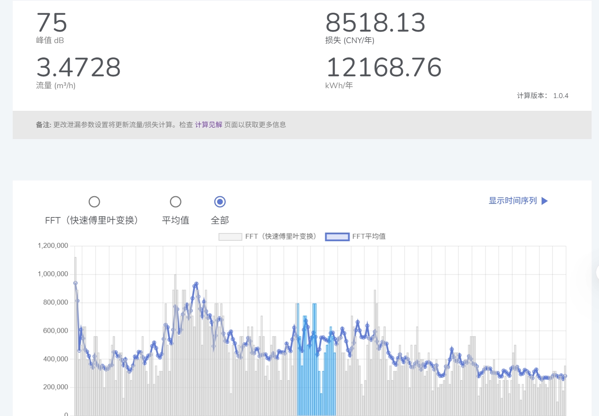Open the 计算见解 link
Viewport: 599px width, 416px height.
[x=208, y=124]
